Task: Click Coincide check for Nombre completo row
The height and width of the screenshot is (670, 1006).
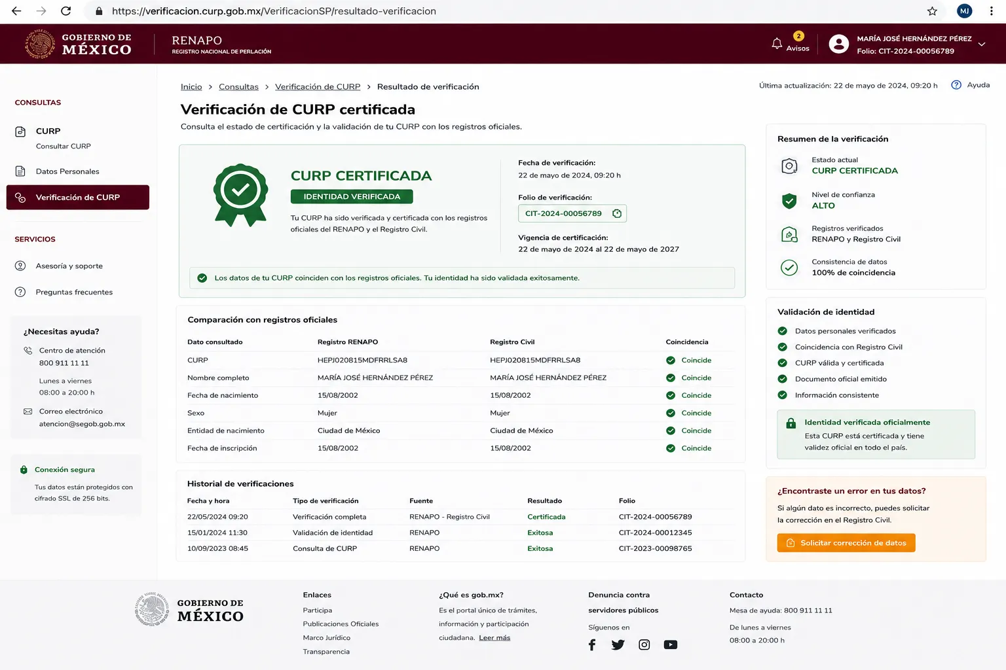Action: tap(671, 378)
